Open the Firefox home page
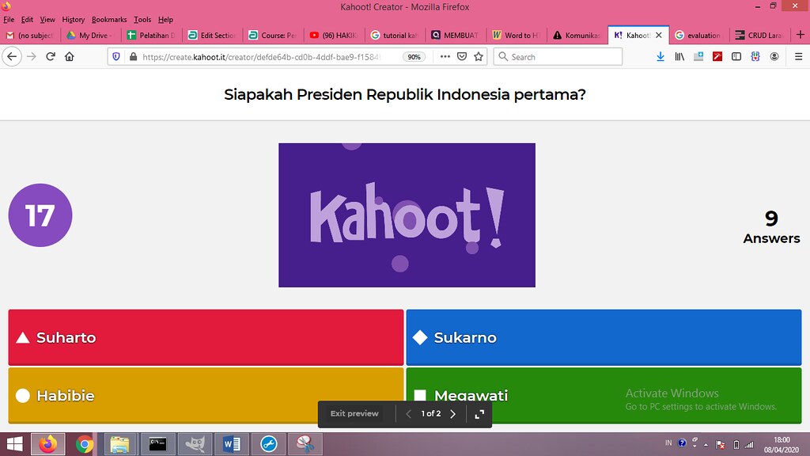Viewport: 810px width, 456px height. coord(70,57)
